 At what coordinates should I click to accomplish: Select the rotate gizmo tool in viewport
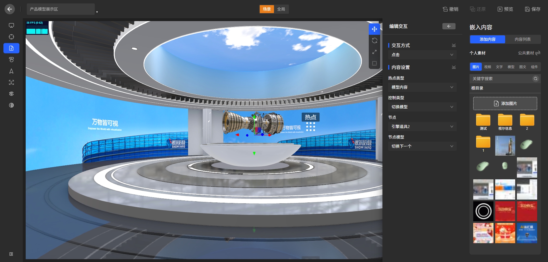coord(374,40)
